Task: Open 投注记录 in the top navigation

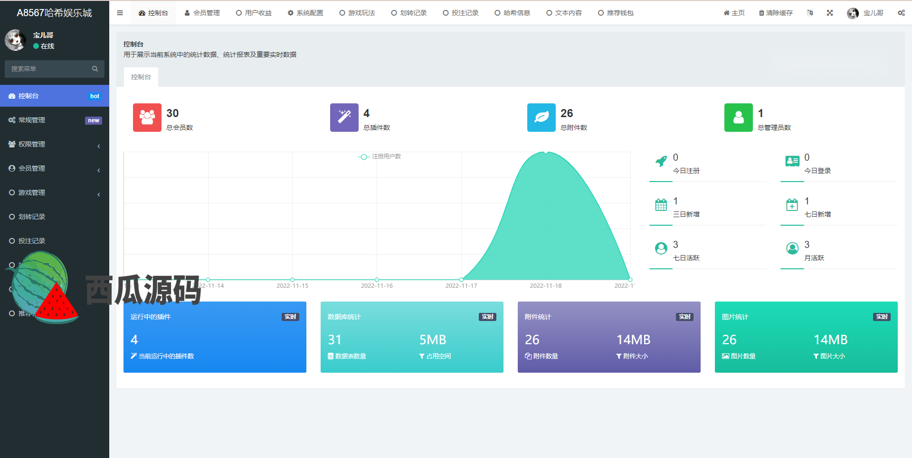Action: (x=461, y=13)
